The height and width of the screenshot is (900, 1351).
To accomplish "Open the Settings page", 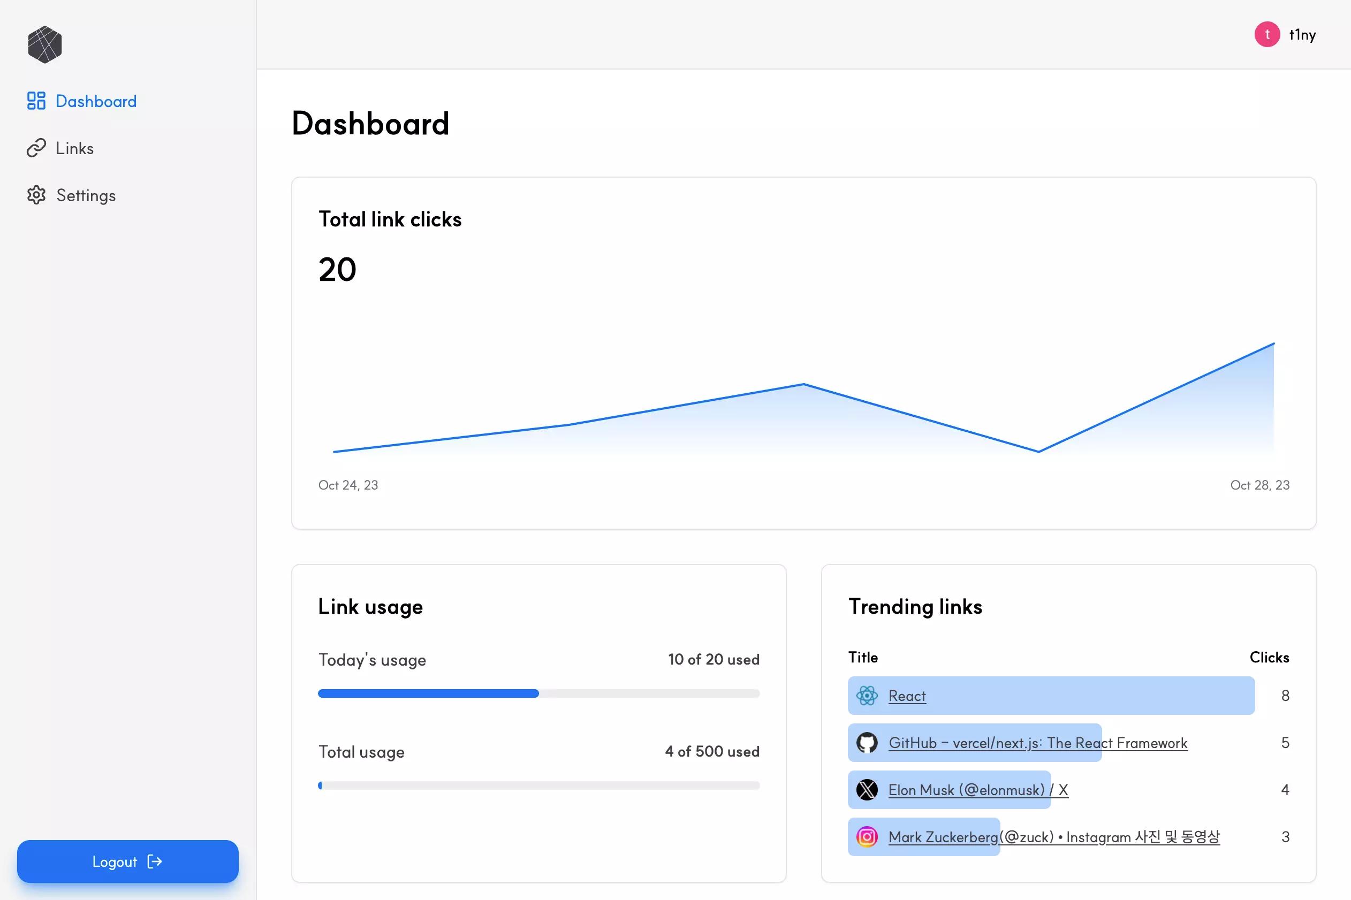I will click(x=71, y=195).
